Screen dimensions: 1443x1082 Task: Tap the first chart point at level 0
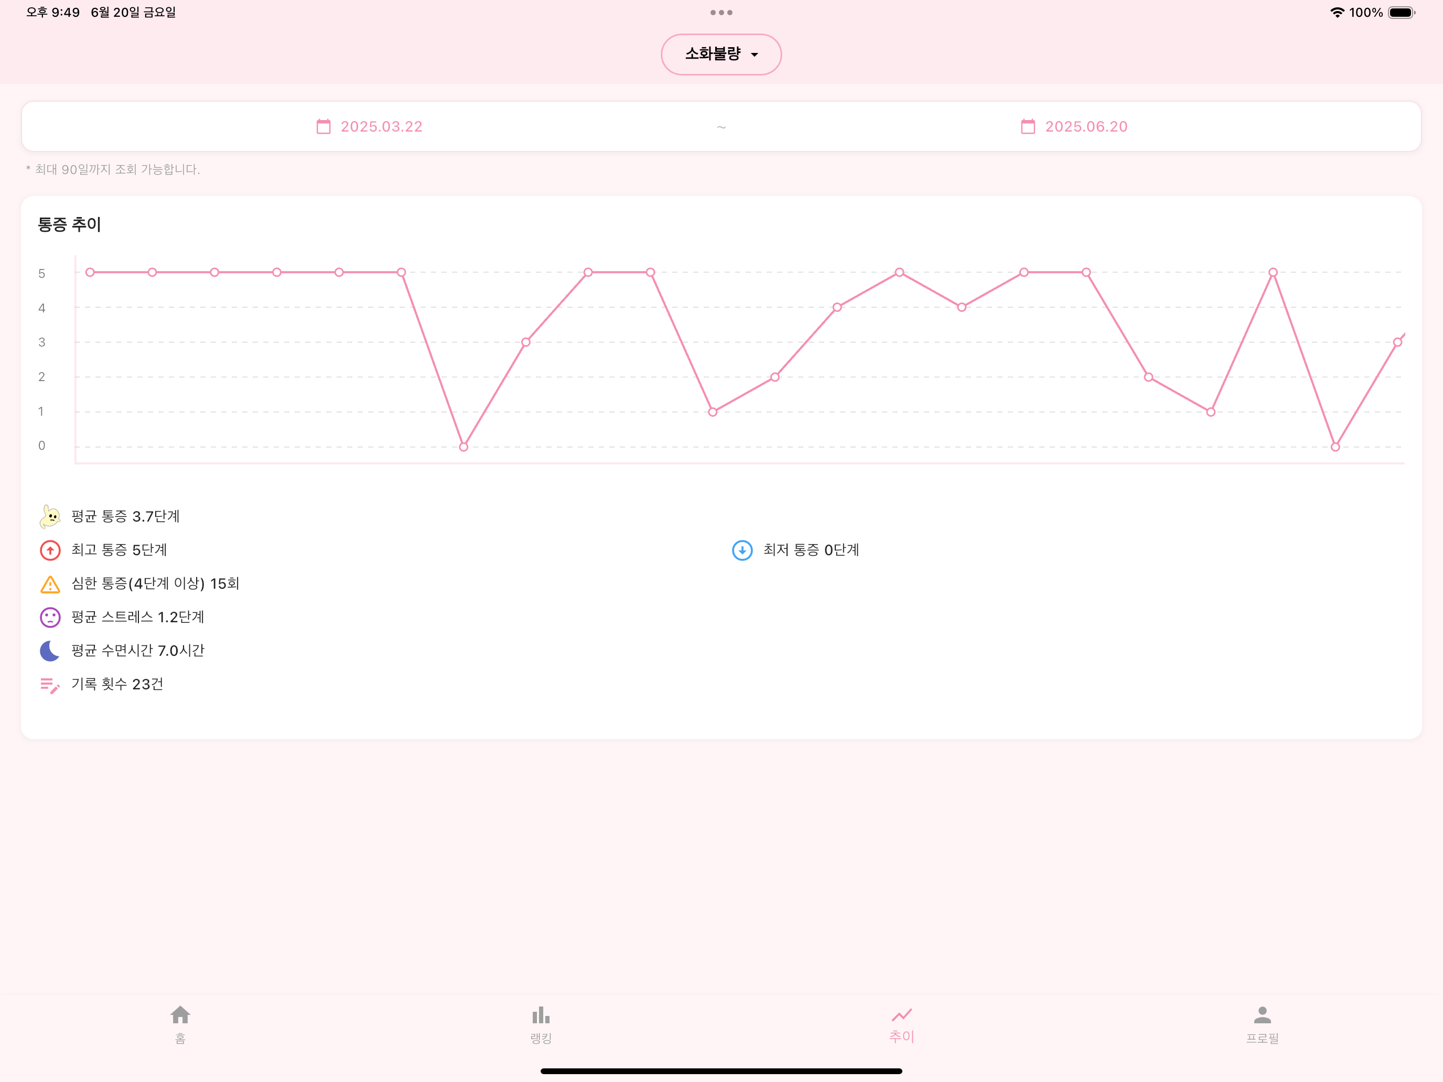pos(464,447)
